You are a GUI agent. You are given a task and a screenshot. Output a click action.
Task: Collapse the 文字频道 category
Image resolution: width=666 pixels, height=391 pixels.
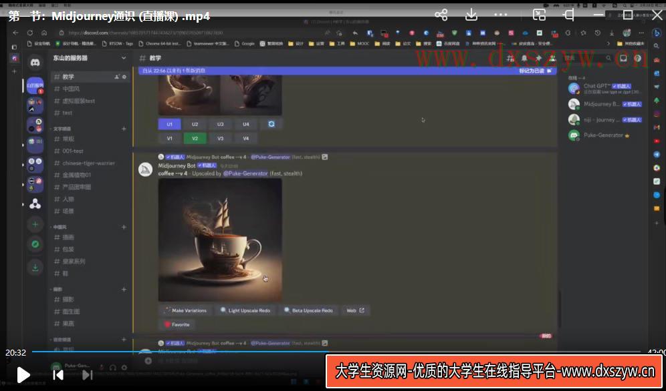pyautogui.click(x=62, y=128)
